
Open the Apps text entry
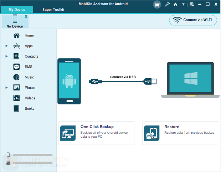pyautogui.click(x=29, y=46)
